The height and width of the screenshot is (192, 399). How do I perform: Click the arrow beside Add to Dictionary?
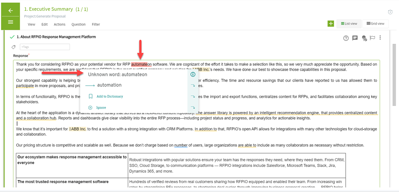(x=193, y=97)
